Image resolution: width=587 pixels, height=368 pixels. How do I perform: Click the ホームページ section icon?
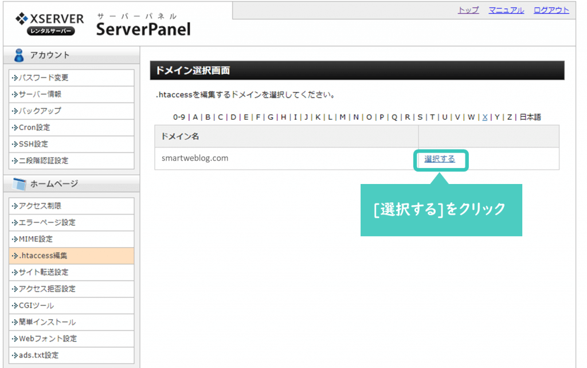[x=19, y=184]
